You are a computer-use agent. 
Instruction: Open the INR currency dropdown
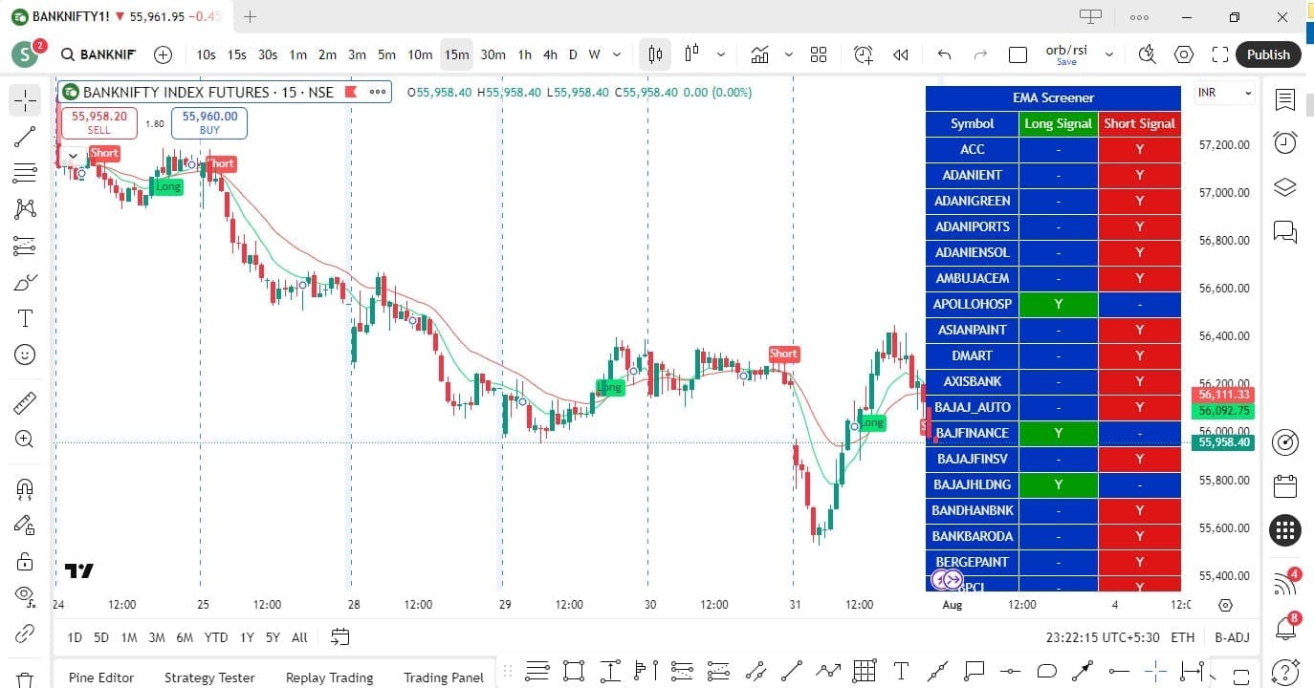pos(1225,93)
